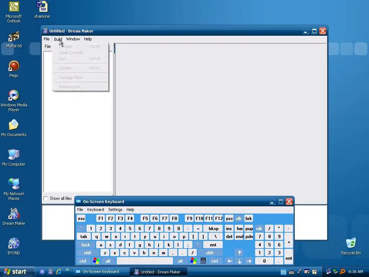Minimize the On-Screen Keyboard window

[272, 202]
